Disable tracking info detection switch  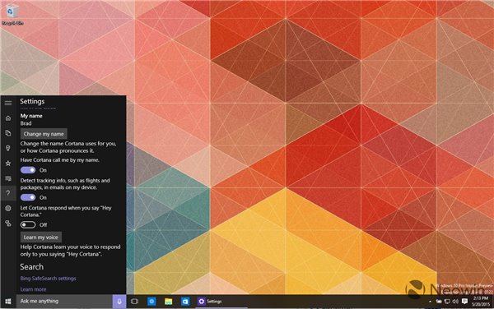[x=28, y=197]
